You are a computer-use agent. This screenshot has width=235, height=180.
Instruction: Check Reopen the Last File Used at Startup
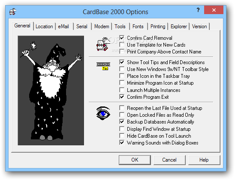pyautogui.click(x=122, y=108)
